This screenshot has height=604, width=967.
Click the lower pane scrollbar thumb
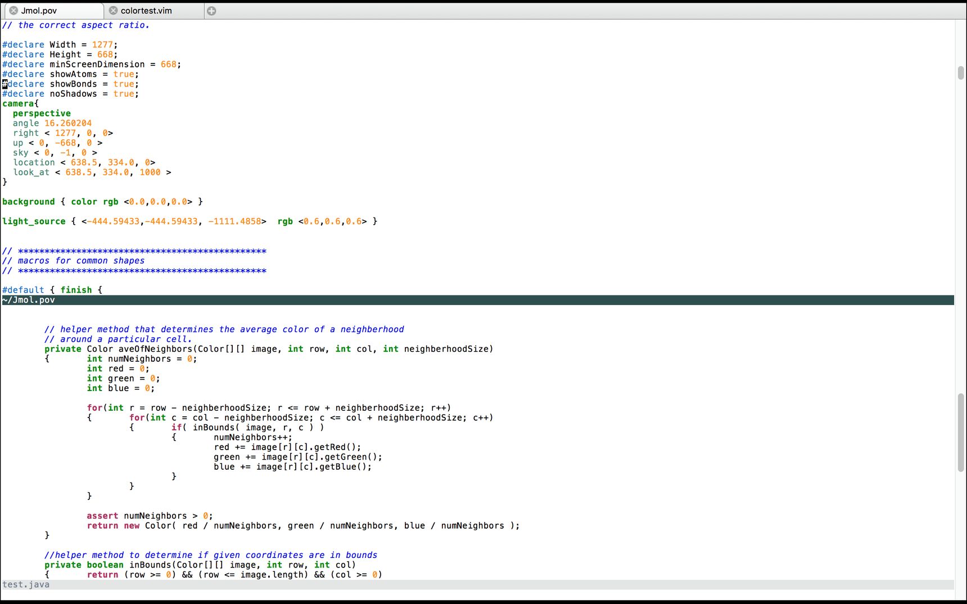coord(961,433)
